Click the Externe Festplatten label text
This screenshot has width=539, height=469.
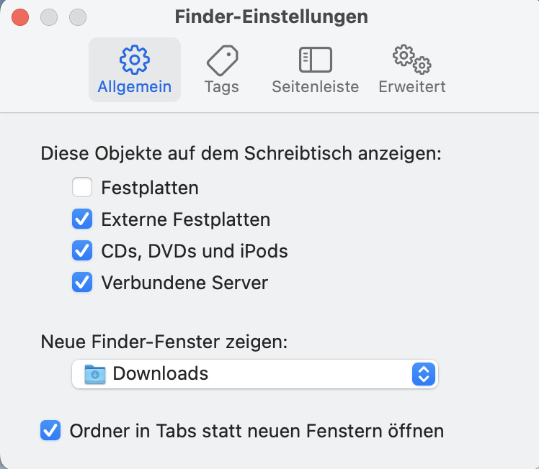[186, 219]
